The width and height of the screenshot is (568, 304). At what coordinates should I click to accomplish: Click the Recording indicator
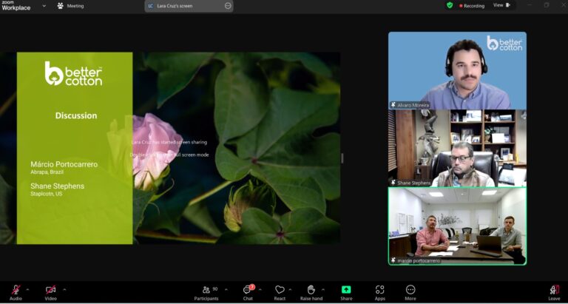472,6
